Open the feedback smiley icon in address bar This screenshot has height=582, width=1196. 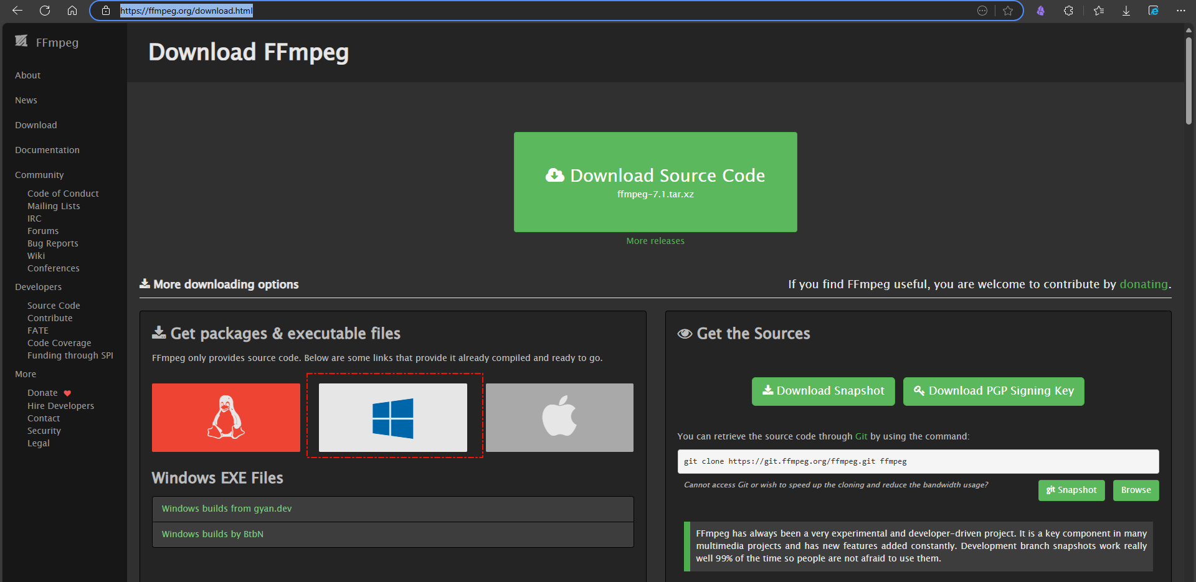(982, 11)
